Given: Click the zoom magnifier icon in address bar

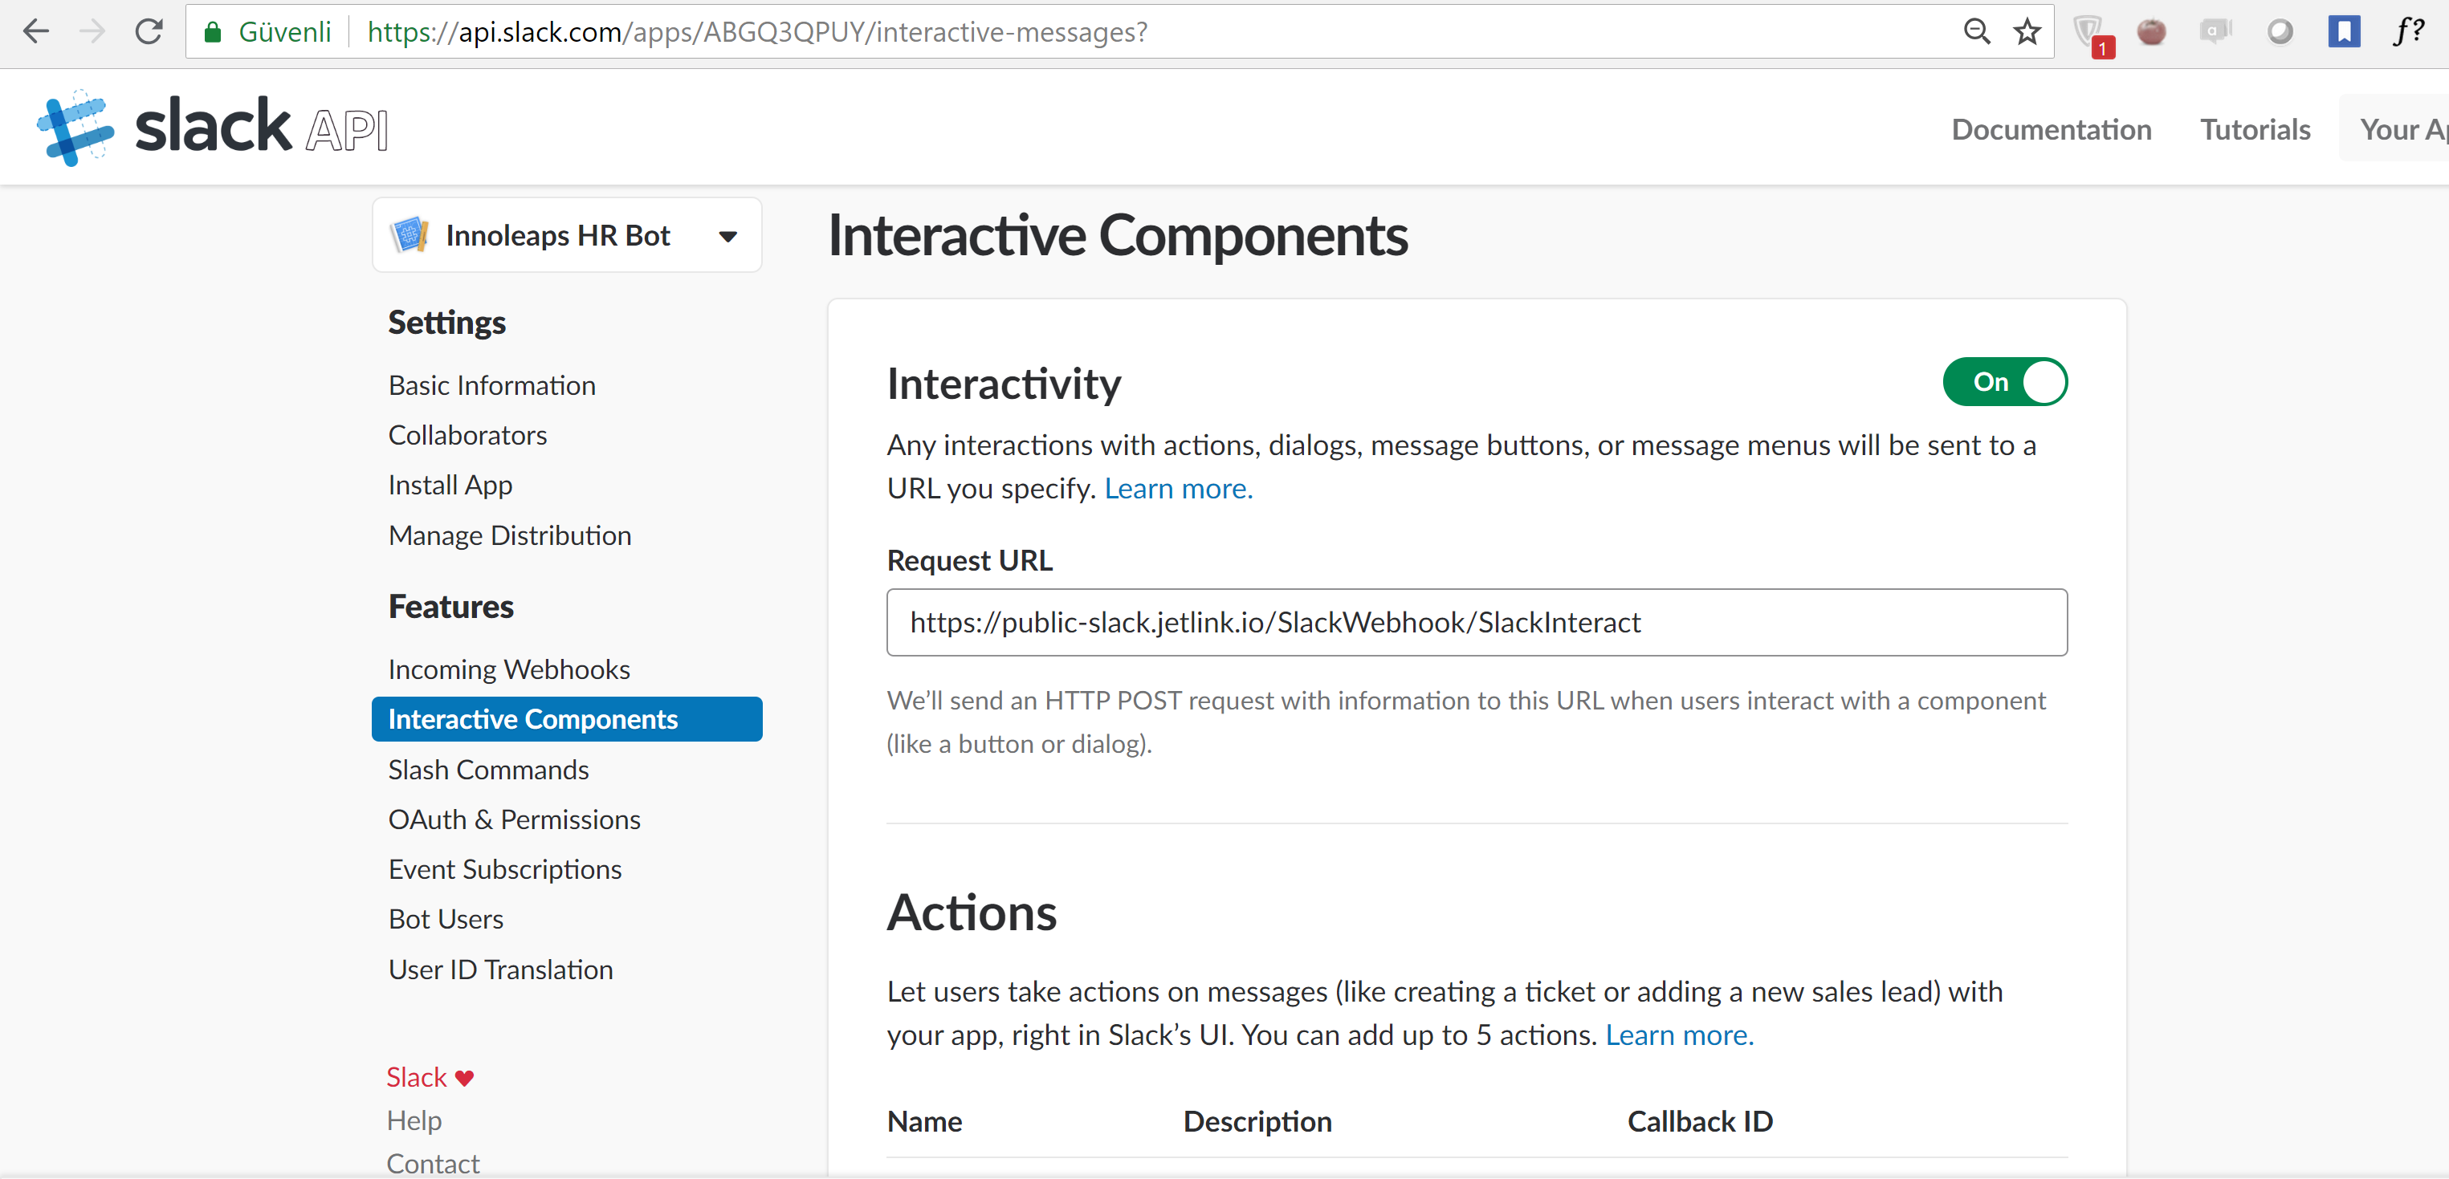Looking at the screenshot, I should (1977, 31).
